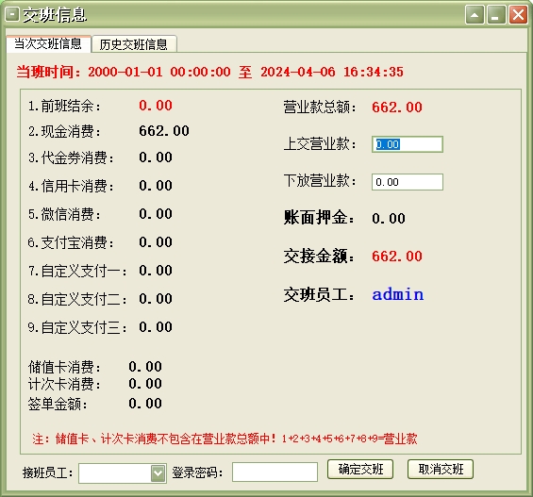Click the roll-up arrow button in the title bar
This screenshot has height=497, width=533.
[x=475, y=15]
